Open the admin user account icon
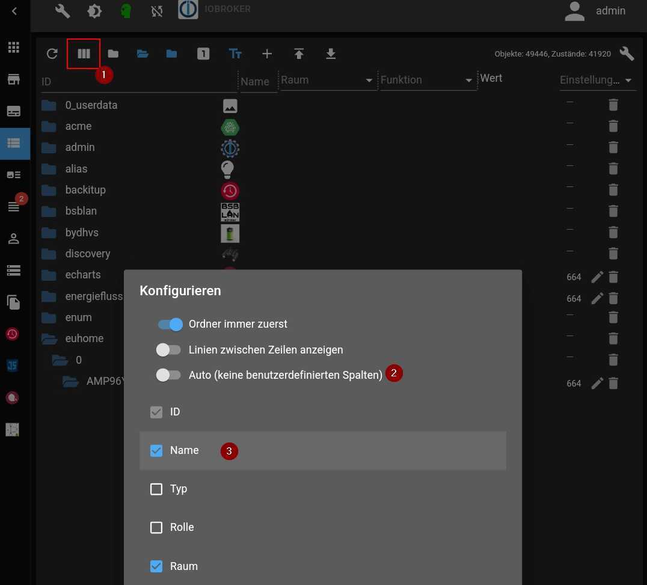The width and height of the screenshot is (647, 585). (574, 11)
